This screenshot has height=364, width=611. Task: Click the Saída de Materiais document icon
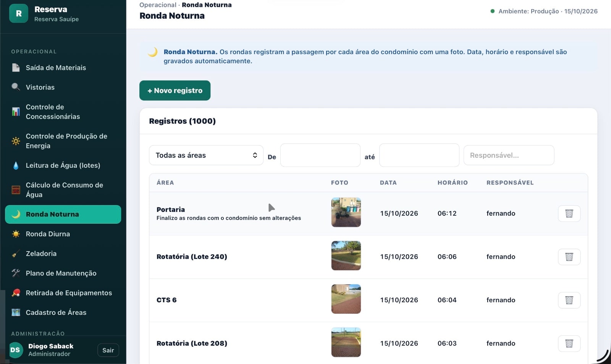coord(16,67)
